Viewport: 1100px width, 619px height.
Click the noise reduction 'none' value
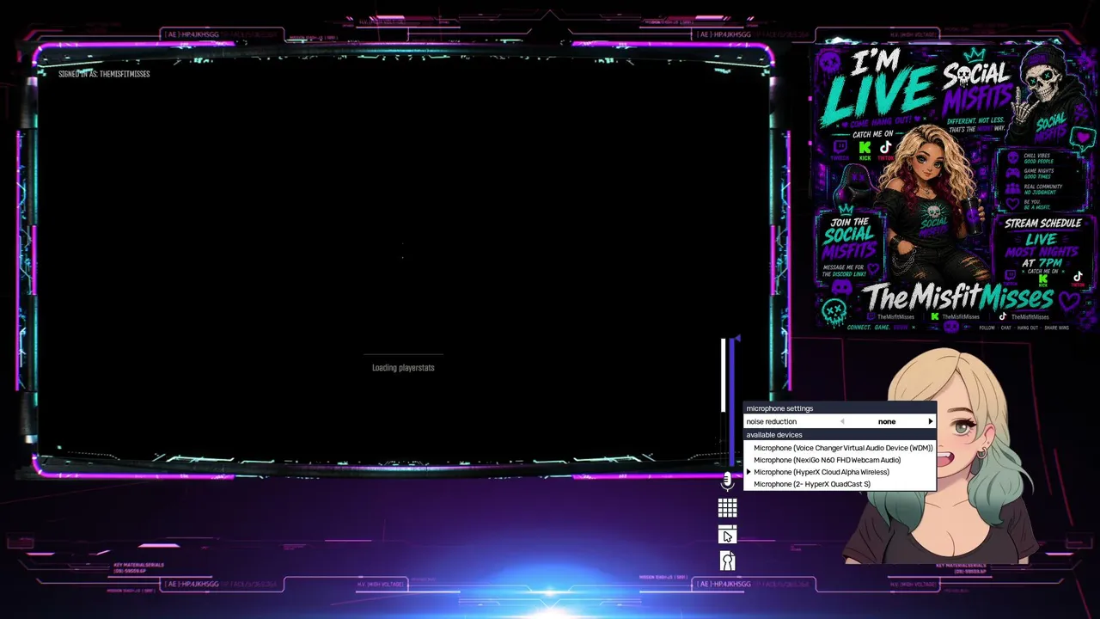[887, 421]
